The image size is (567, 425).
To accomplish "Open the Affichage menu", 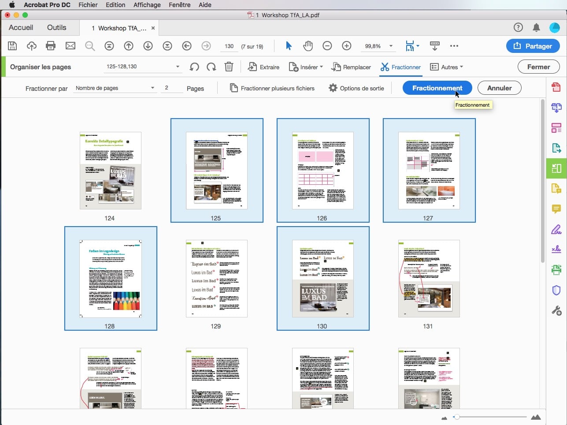I will (147, 5).
